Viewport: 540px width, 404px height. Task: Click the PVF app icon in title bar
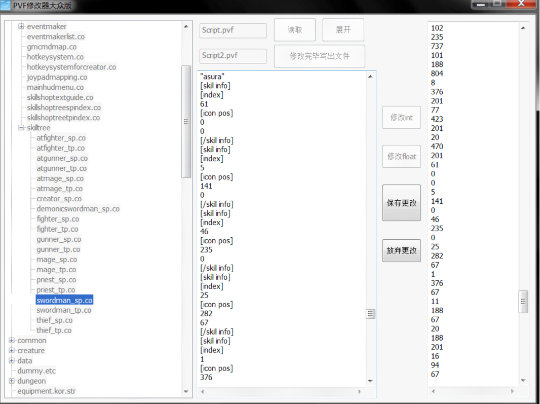click(6, 7)
